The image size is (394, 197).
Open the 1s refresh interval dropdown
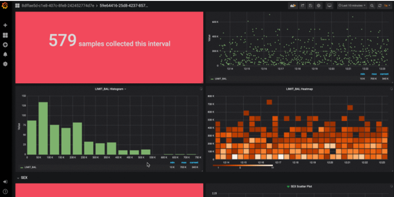(387, 6)
